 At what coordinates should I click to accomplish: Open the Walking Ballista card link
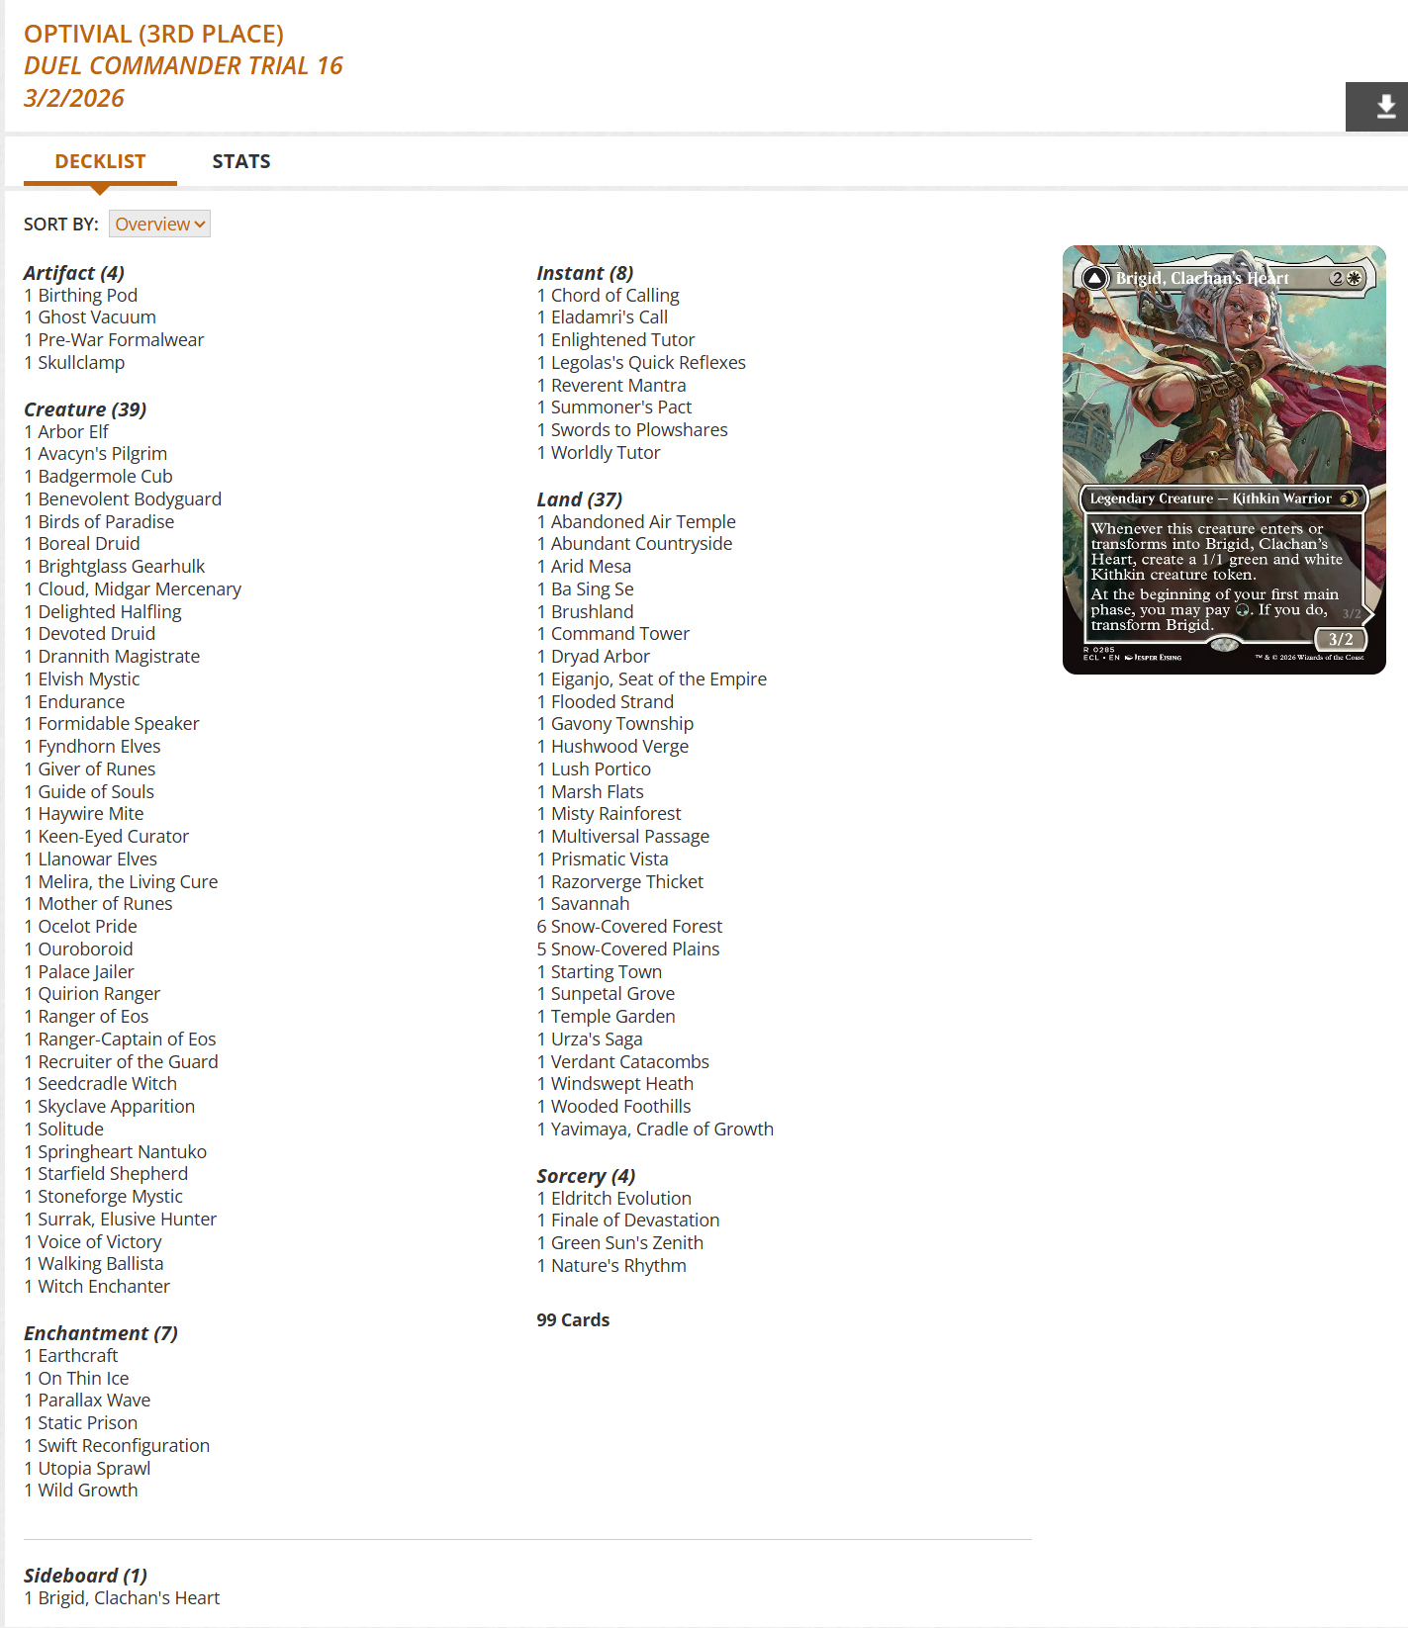pyautogui.click(x=100, y=1263)
